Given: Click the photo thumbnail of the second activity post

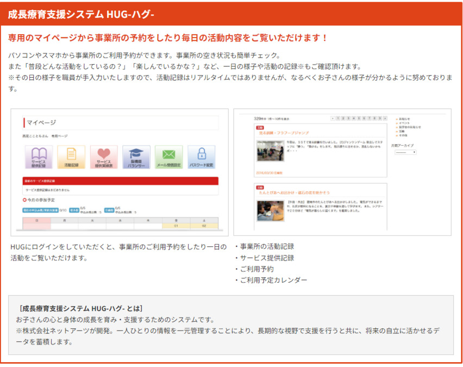Looking at the screenshot, I should pos(271,211).
